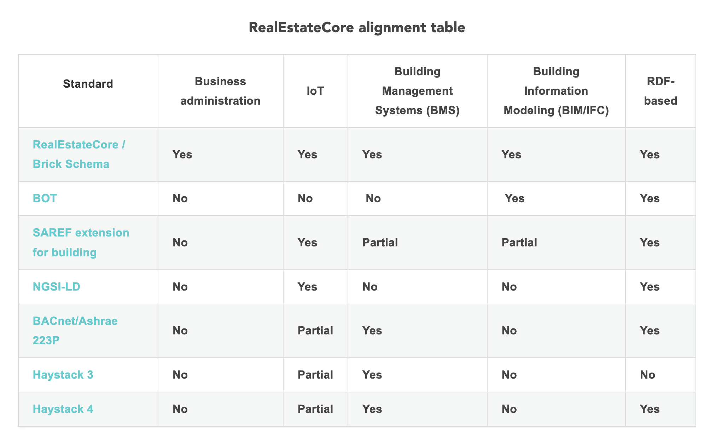Open the NGSI-LD standard link

pos(56,286)
